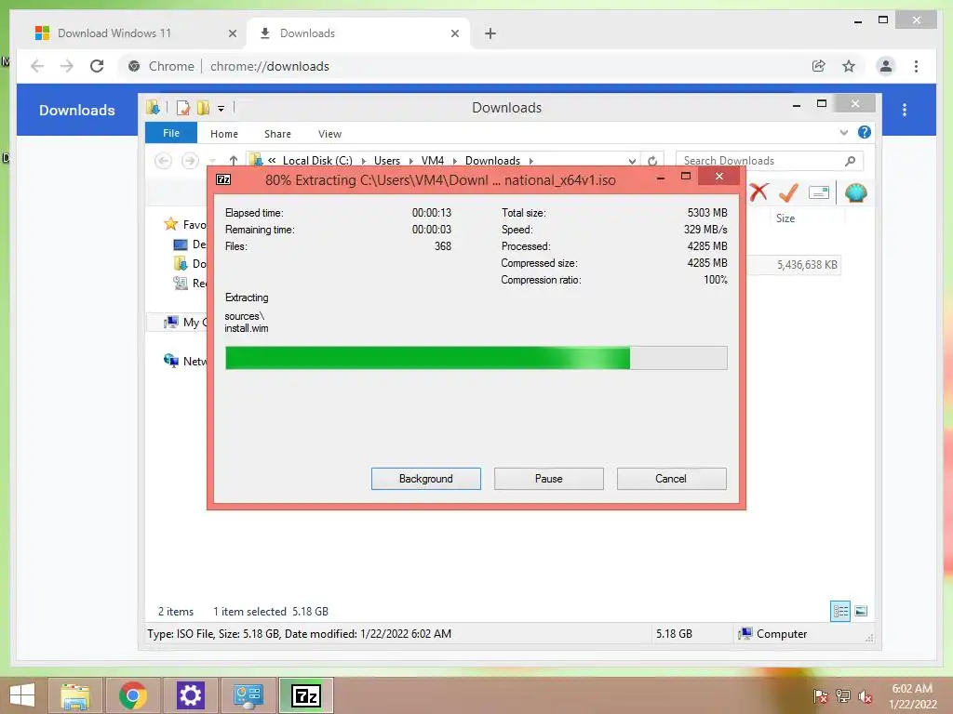This screenshot has height=714, width=953.
Task: Click Explorer forward navigation arrow
Action: [190, 160]
